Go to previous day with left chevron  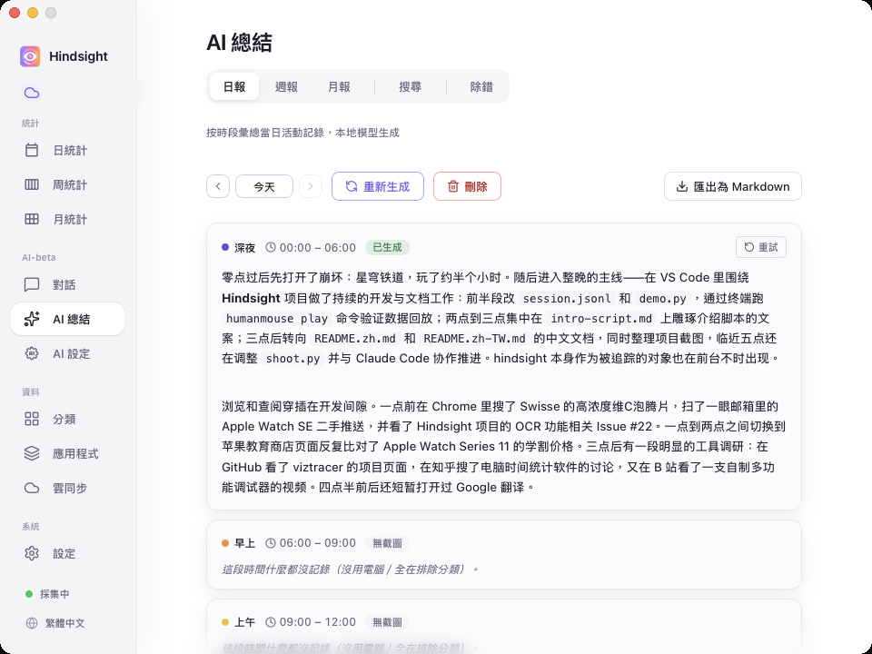click(218, 186)
